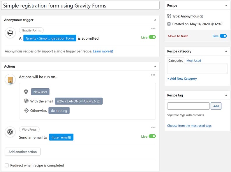This screenshot has width=231, height=172.
Task: Click the Gravity - Simpl...gistration Form token
Action: point(50,38)
